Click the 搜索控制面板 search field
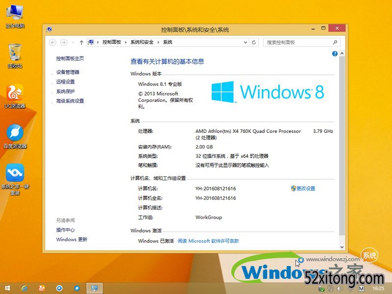392x294 pixels. click(x=302, y=42)
